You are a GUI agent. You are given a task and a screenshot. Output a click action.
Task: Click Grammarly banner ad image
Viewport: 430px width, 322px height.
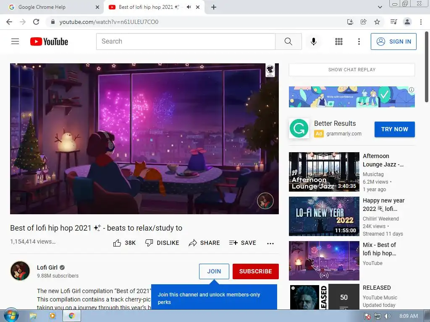[x=352, y=97]
